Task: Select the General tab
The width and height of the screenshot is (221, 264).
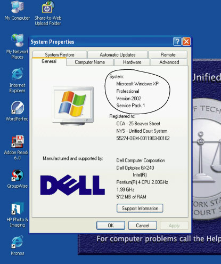Action: (x=49, y=61)
